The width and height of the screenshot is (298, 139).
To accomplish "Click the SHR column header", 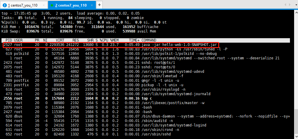I will tap(90, 40).
